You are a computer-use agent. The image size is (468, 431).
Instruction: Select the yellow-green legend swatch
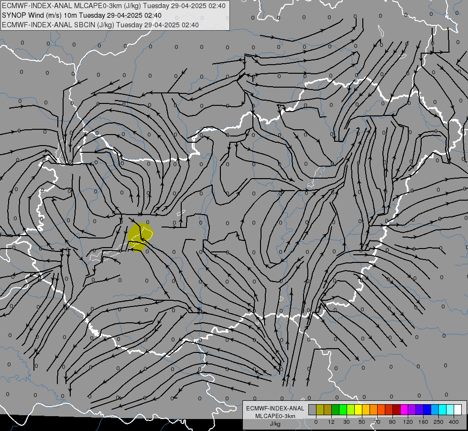(x=351, y=409)
